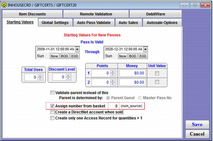Decrease the Discount Level value
The width and height of the screenshot is (213, 141).
pyautogui.click(x=68, y=78)
